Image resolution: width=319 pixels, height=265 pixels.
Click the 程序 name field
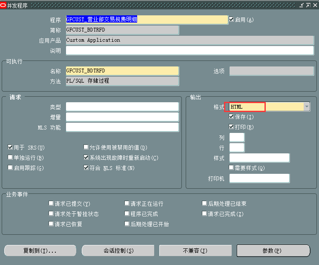(147, 20)
